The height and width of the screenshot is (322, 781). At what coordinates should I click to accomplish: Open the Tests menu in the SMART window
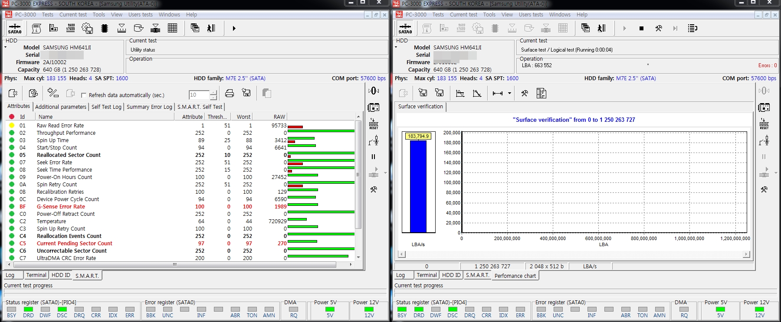click(48, 14)
